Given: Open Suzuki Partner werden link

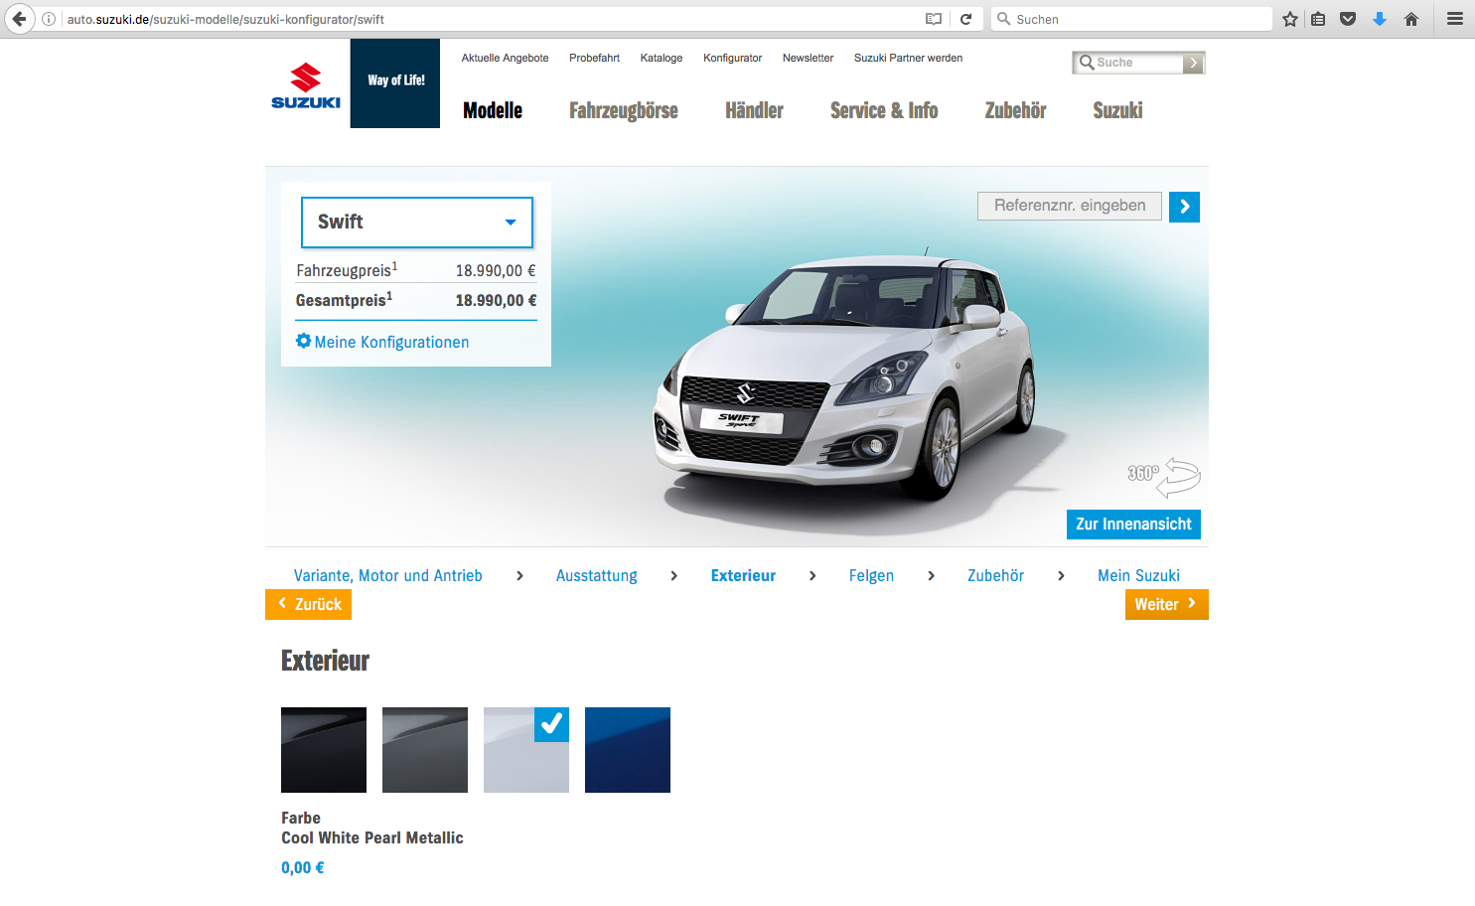Looking at the screenshot, I should click(x=908, y=58).
